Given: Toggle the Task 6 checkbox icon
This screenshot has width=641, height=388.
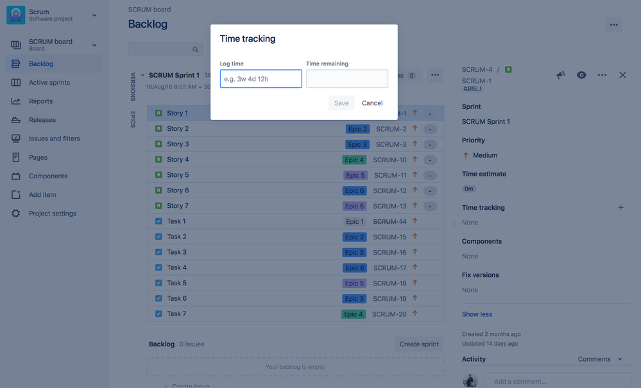Looking at the screenshot, I should pyautogui.click(x=158, y=298).
